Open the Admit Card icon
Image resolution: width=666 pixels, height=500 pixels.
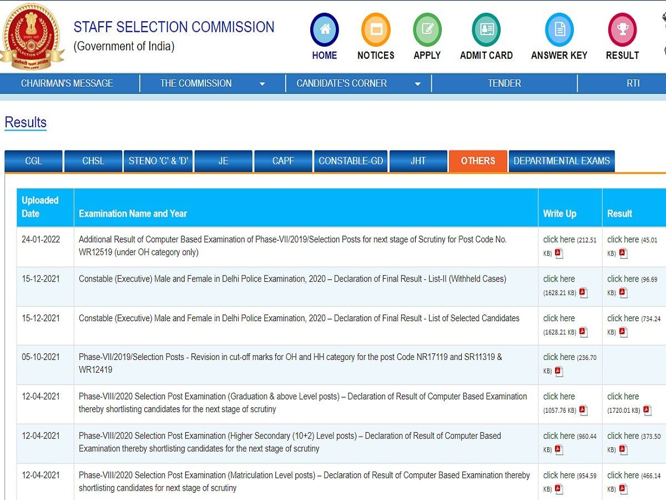486,29
